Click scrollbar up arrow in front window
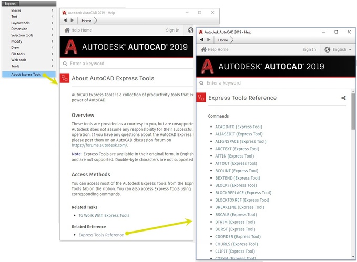This screenshot has height=262, width=357. pos(353,91)
